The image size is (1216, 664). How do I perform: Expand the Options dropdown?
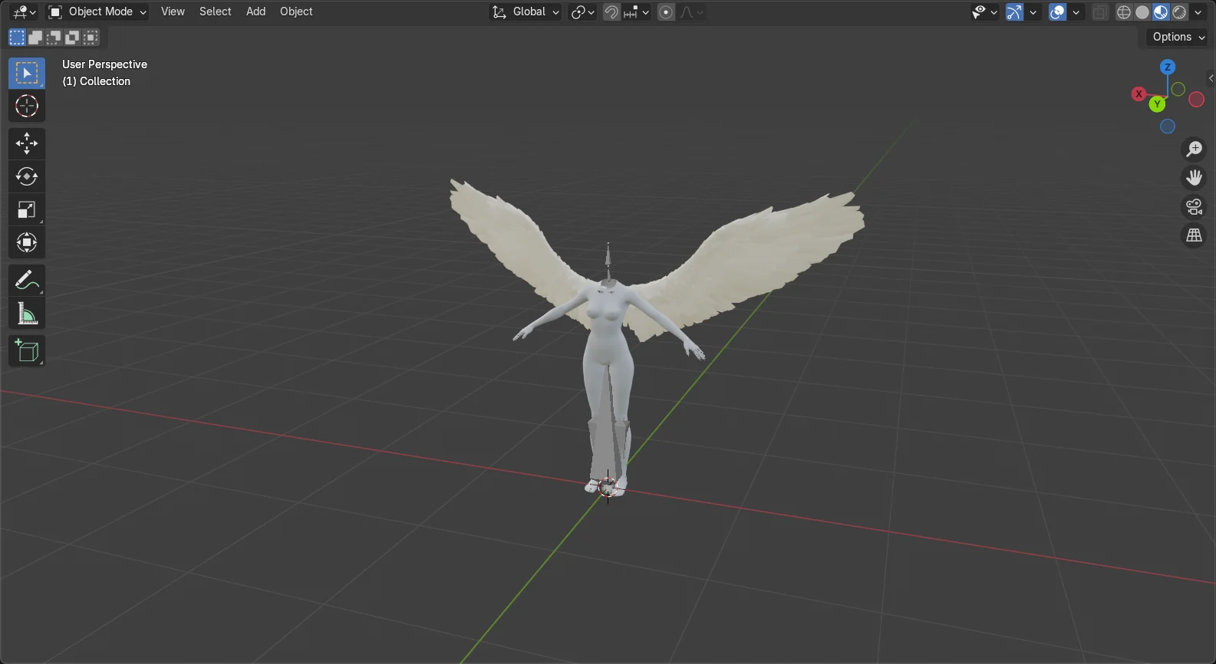click(1178, 37)
